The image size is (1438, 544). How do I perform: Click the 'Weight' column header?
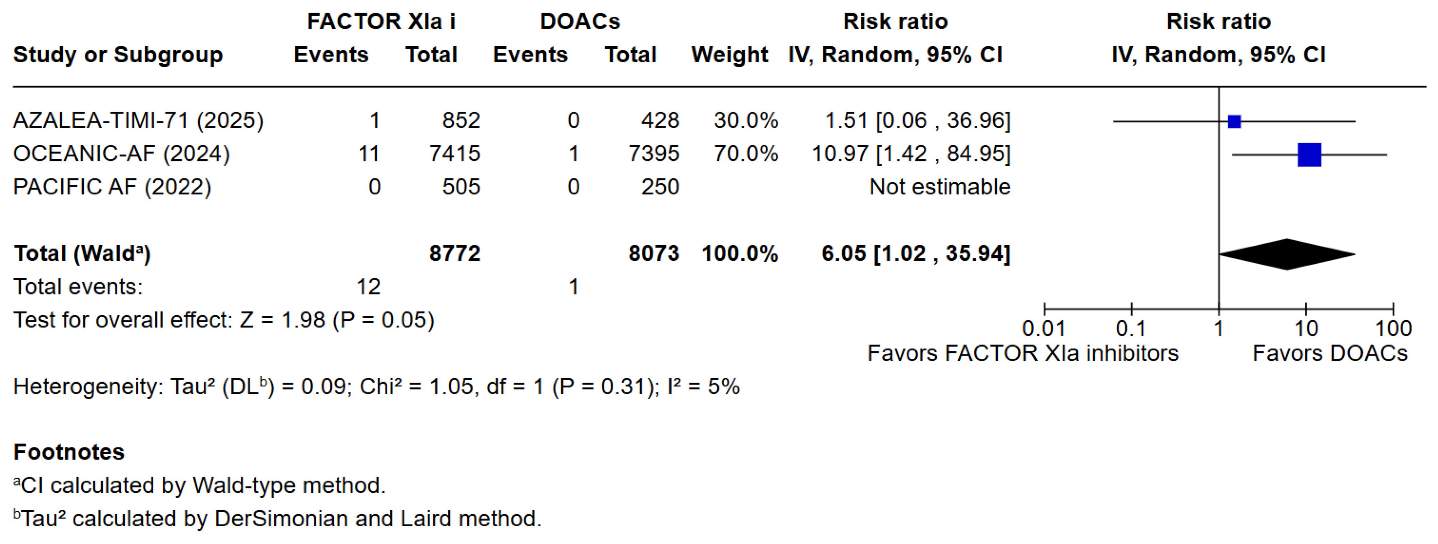point(729,55)
